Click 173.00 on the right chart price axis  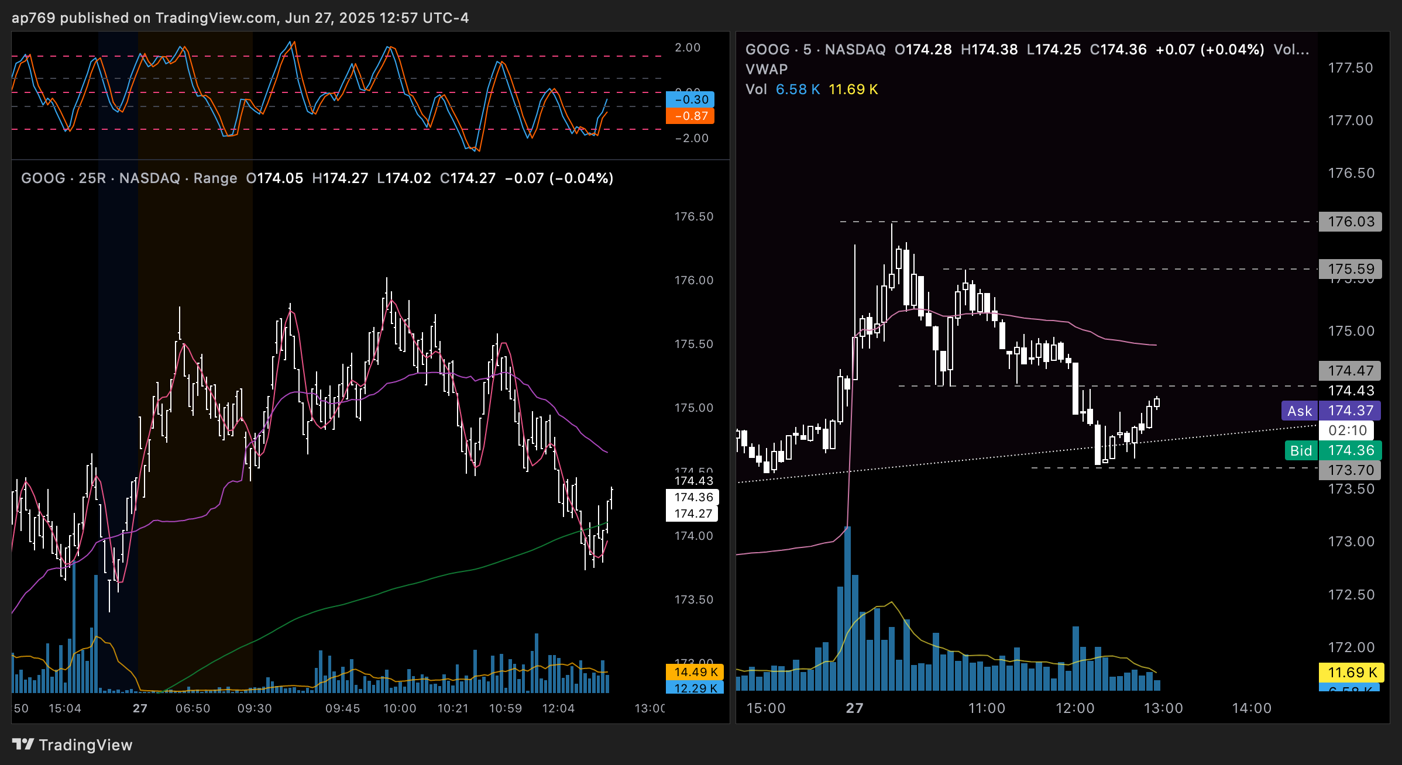point(1351,542)
